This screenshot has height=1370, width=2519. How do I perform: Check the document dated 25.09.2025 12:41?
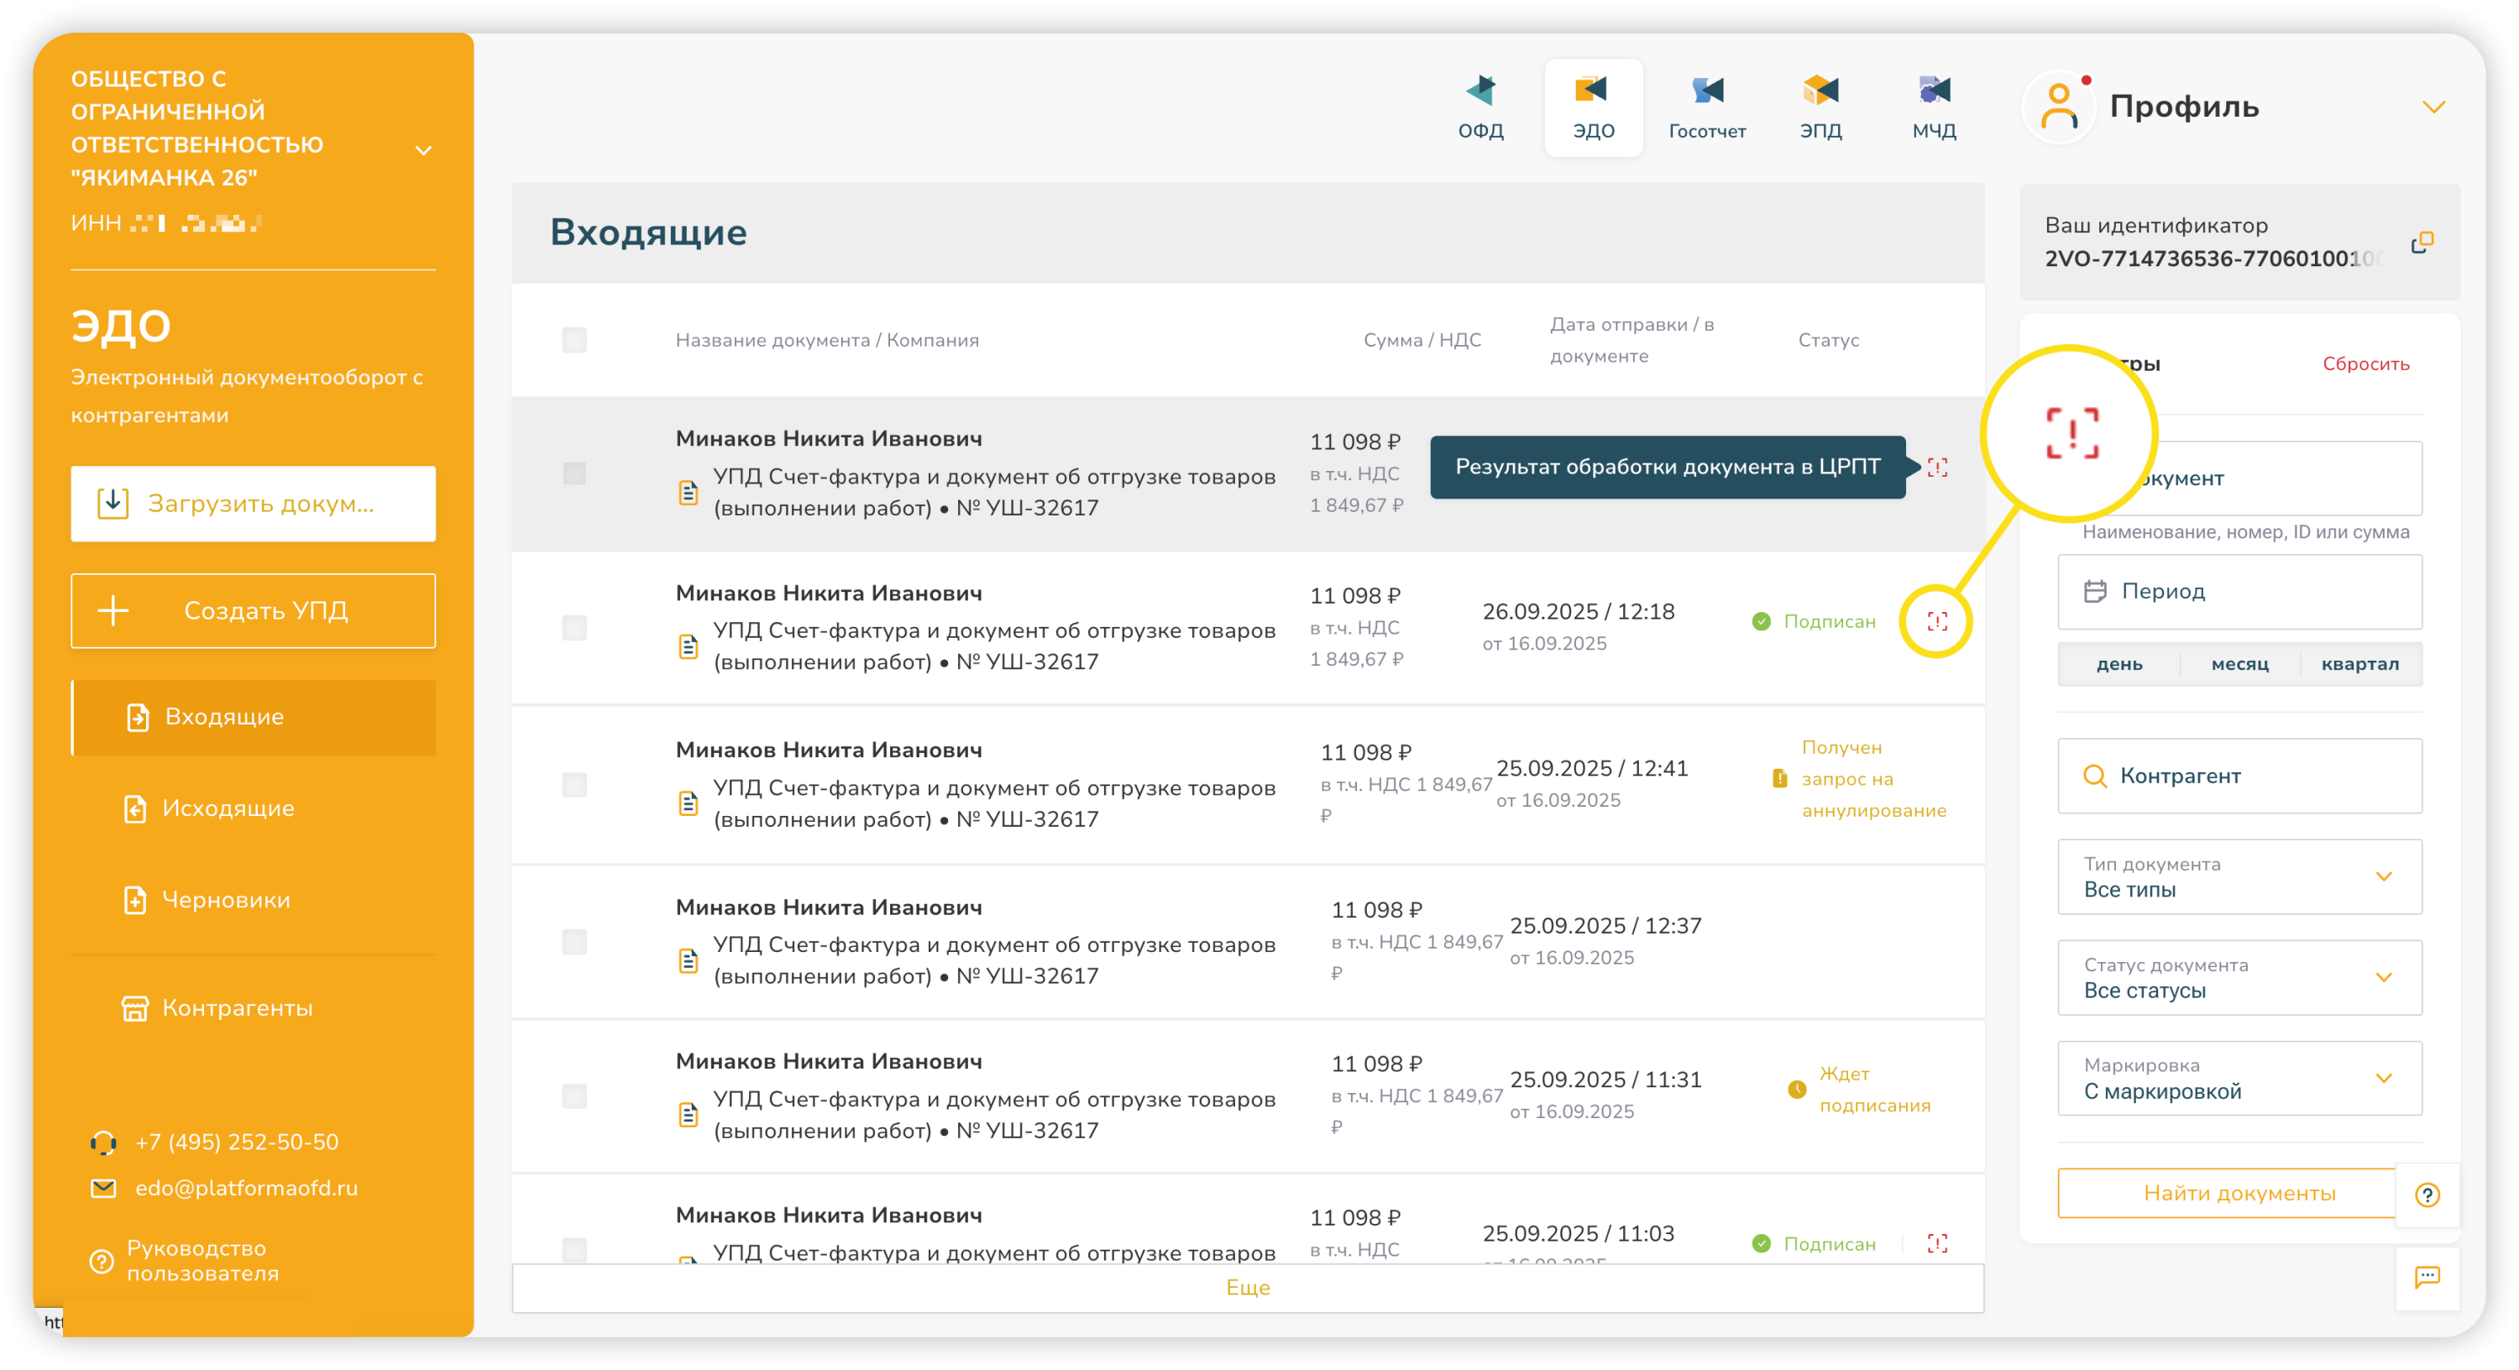tap(574, 784)
